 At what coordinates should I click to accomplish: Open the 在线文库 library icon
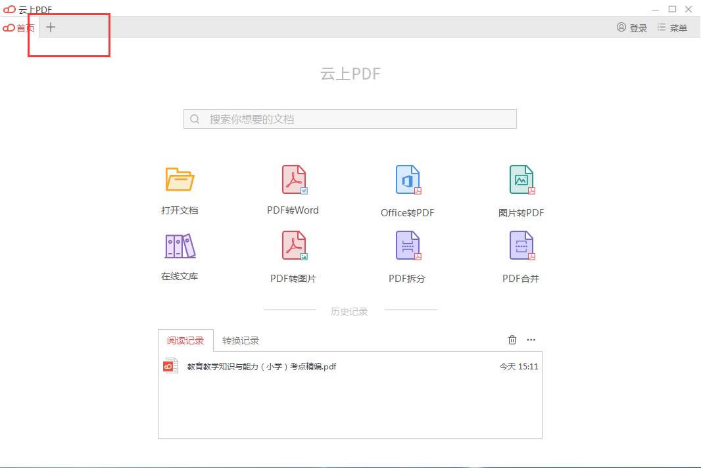tap(180, 245)
